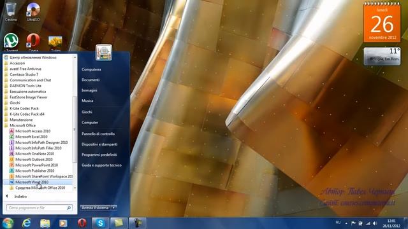
Task: Open Computera in Start menu
Action: tap(91, 69)
